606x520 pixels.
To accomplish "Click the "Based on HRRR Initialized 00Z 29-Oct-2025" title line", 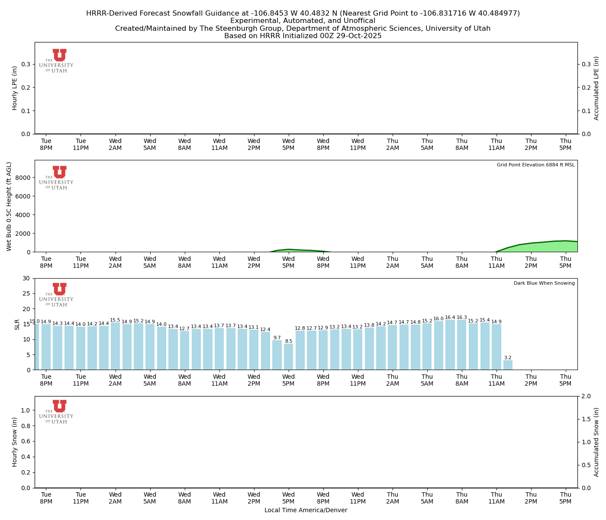I will click(303, 36).
